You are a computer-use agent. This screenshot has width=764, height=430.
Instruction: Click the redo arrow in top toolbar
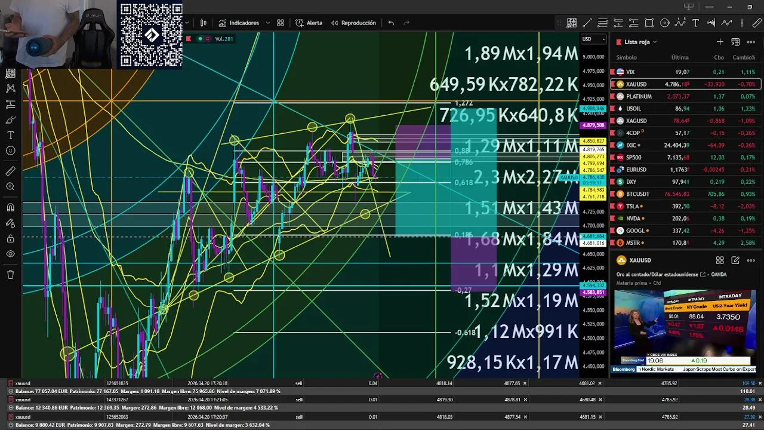(407, 23)
